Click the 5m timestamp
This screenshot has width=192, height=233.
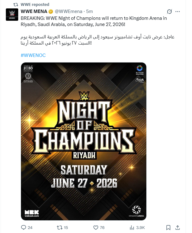coord(89,11)
